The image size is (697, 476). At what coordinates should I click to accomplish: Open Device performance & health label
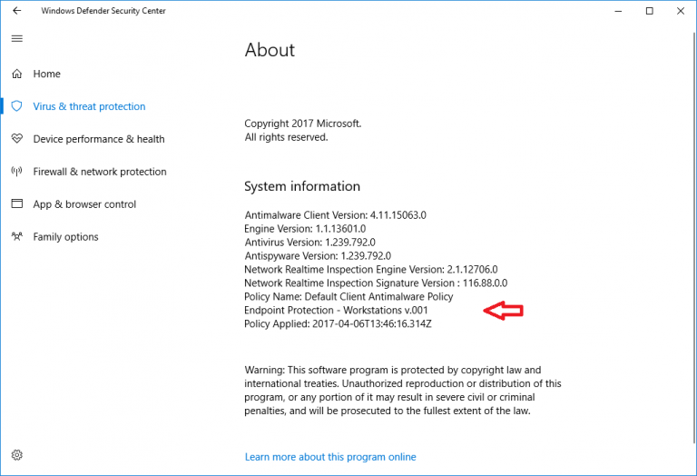tap(99, 139)
